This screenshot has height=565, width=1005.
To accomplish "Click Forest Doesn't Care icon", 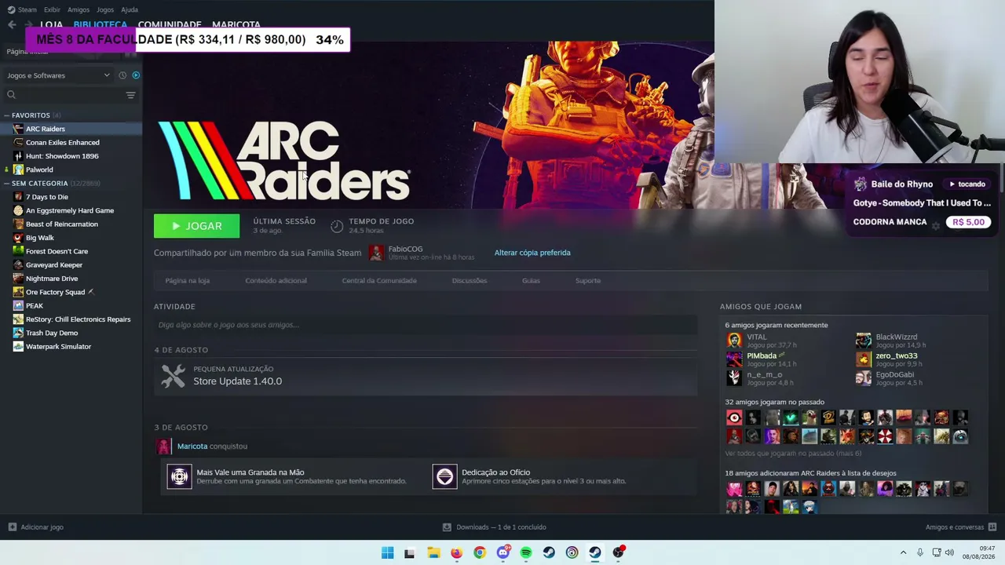I will click(19, 251).
